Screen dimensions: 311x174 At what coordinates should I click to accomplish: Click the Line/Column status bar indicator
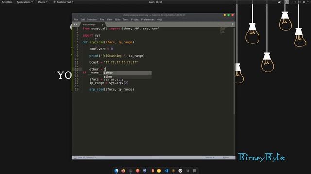pos(87,158)
